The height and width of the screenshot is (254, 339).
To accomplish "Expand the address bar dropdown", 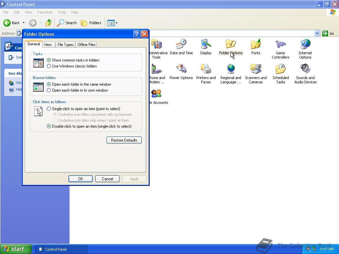I will [x=317, y=33].
